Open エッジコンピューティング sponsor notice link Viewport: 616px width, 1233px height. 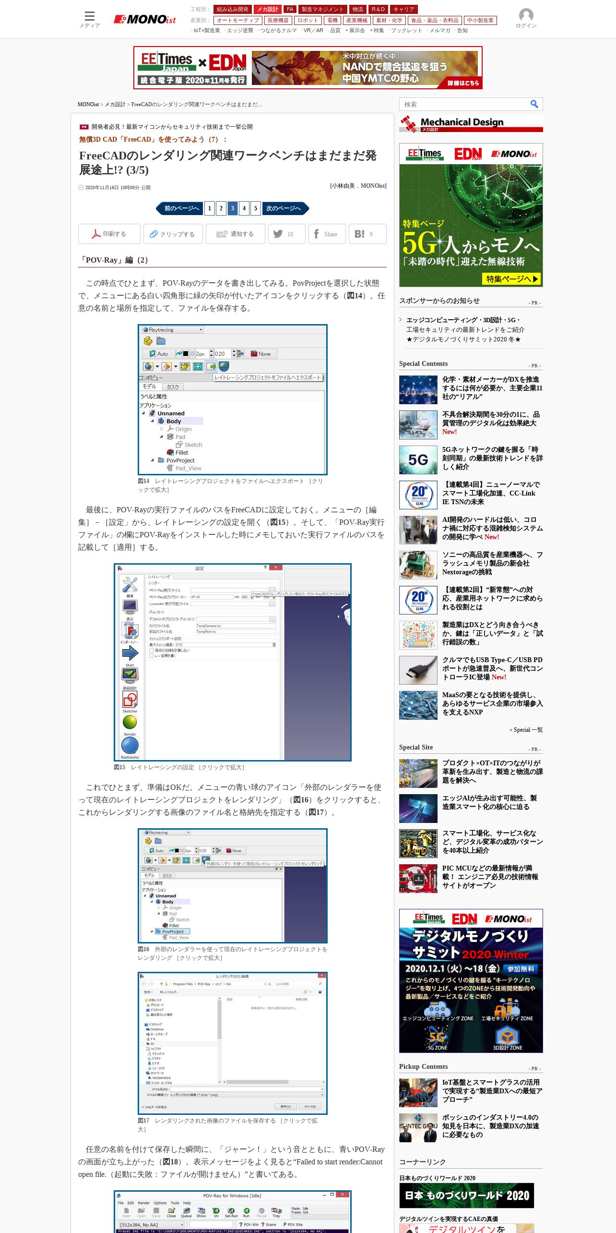[465, 329]
